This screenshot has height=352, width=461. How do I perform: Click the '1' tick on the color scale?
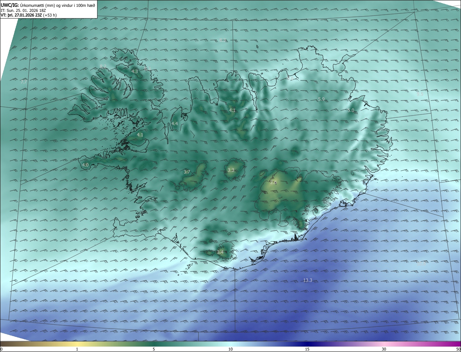(77, 349)
